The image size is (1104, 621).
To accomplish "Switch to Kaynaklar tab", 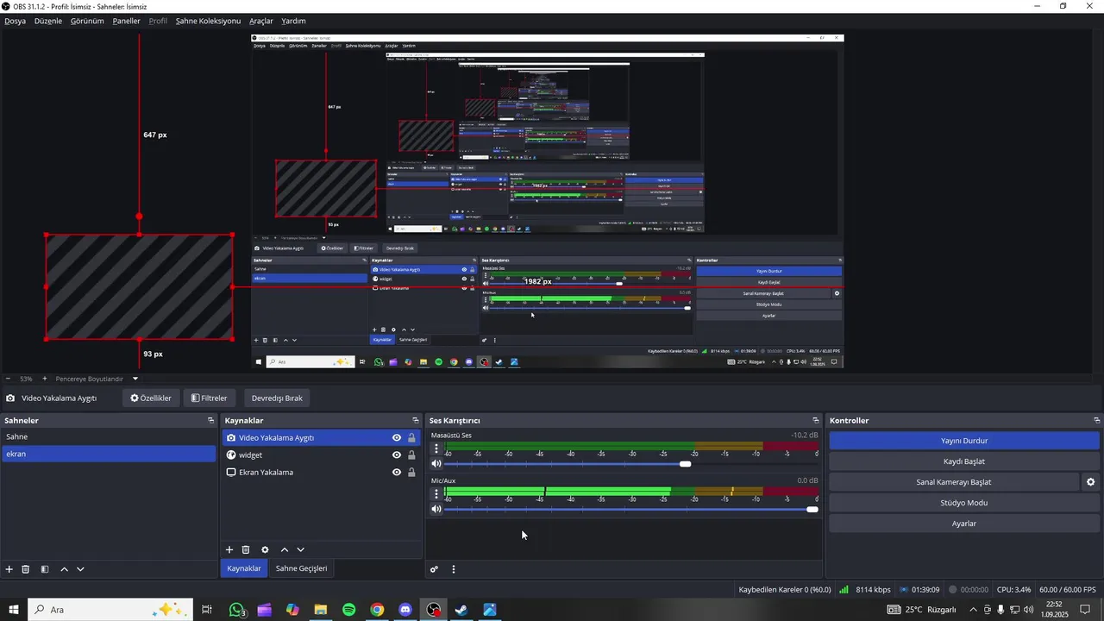I will click(x=243, y=568).
